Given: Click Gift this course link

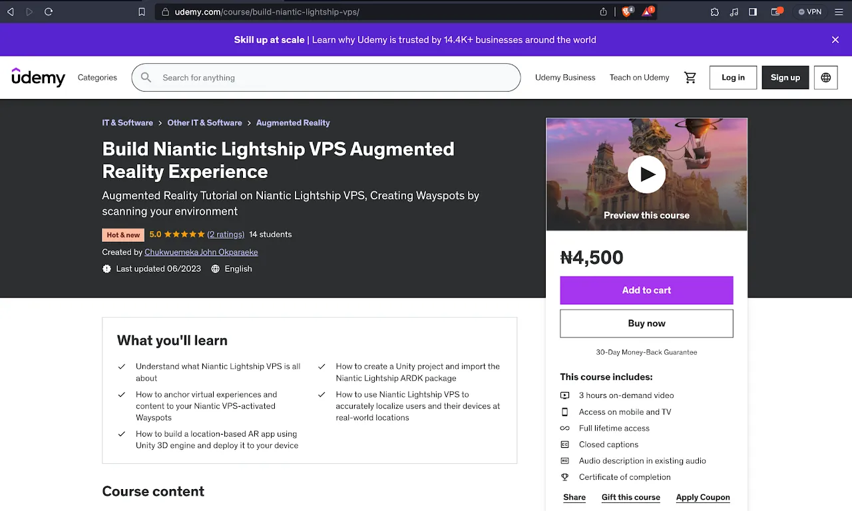Looking at the screenshot, I should coord(631,497).
